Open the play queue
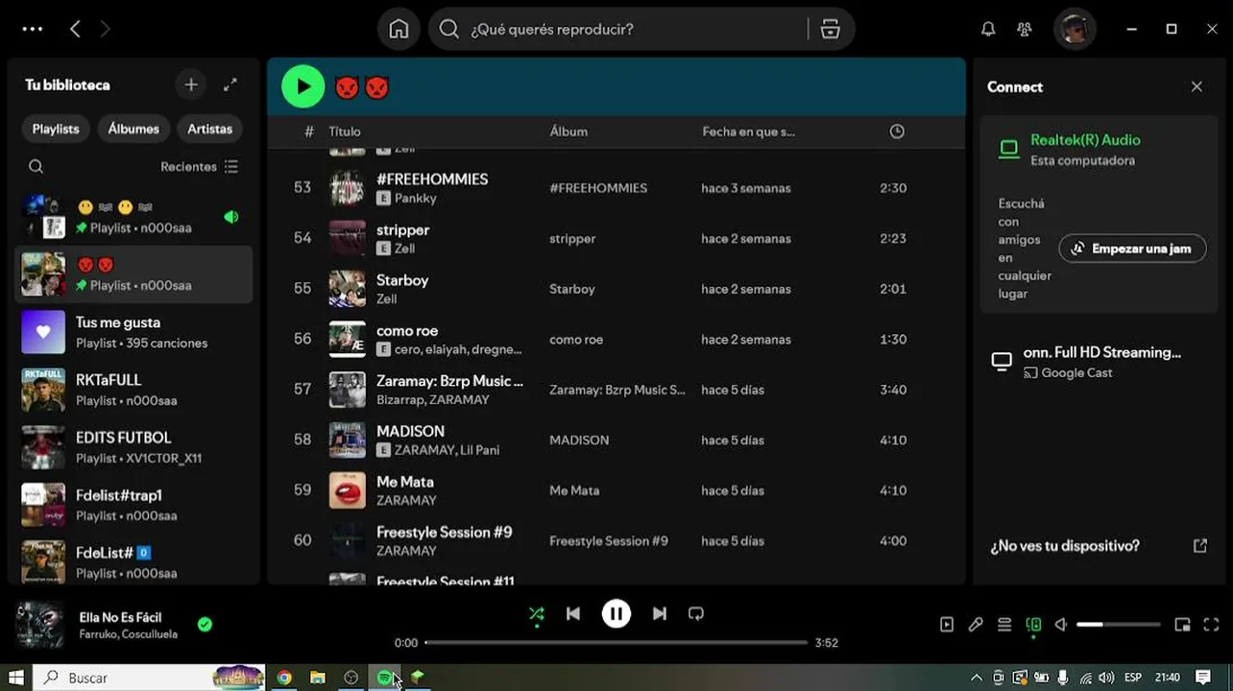Image resolution: width=1233 pixels, height=691 pixels. (1004, 625)
